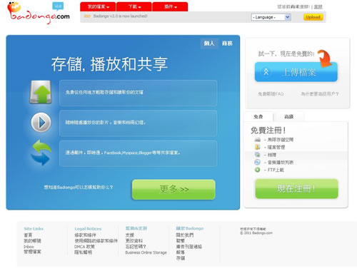This screenshot has height=271, width=357.
Task: Open the first red dropdown menu 我的檔案
Action: click(99, 6)
